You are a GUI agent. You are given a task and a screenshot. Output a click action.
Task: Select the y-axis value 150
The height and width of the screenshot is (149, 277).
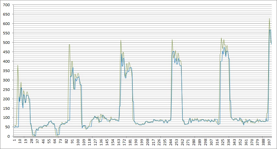click(x=7, y=108)
